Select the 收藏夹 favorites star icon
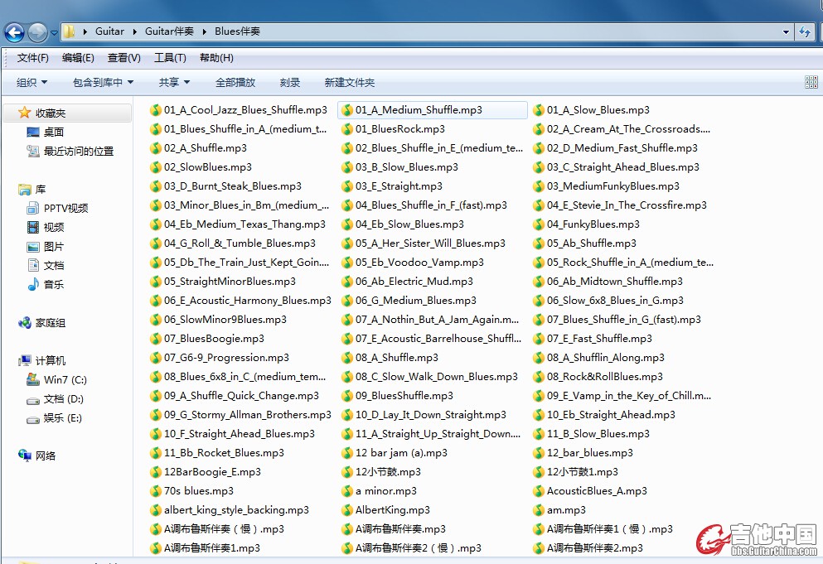The height and width of the screenshot is (564, 823). (25, 113)
